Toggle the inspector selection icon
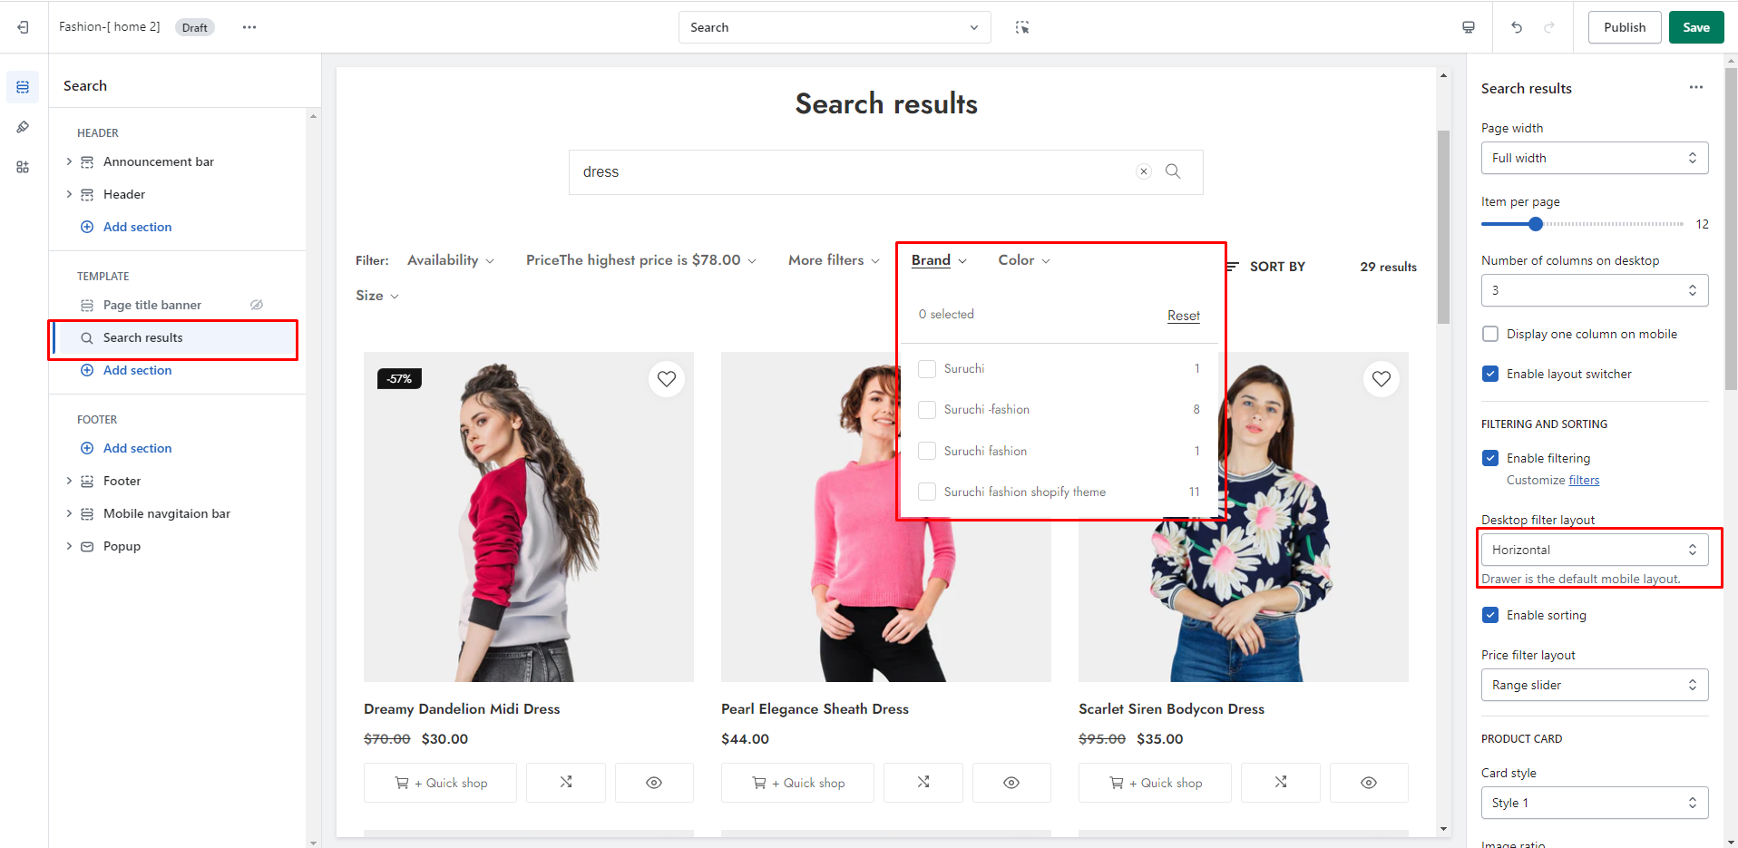Viewport: 1738px width, 848px height. [x=1022, y=27]
